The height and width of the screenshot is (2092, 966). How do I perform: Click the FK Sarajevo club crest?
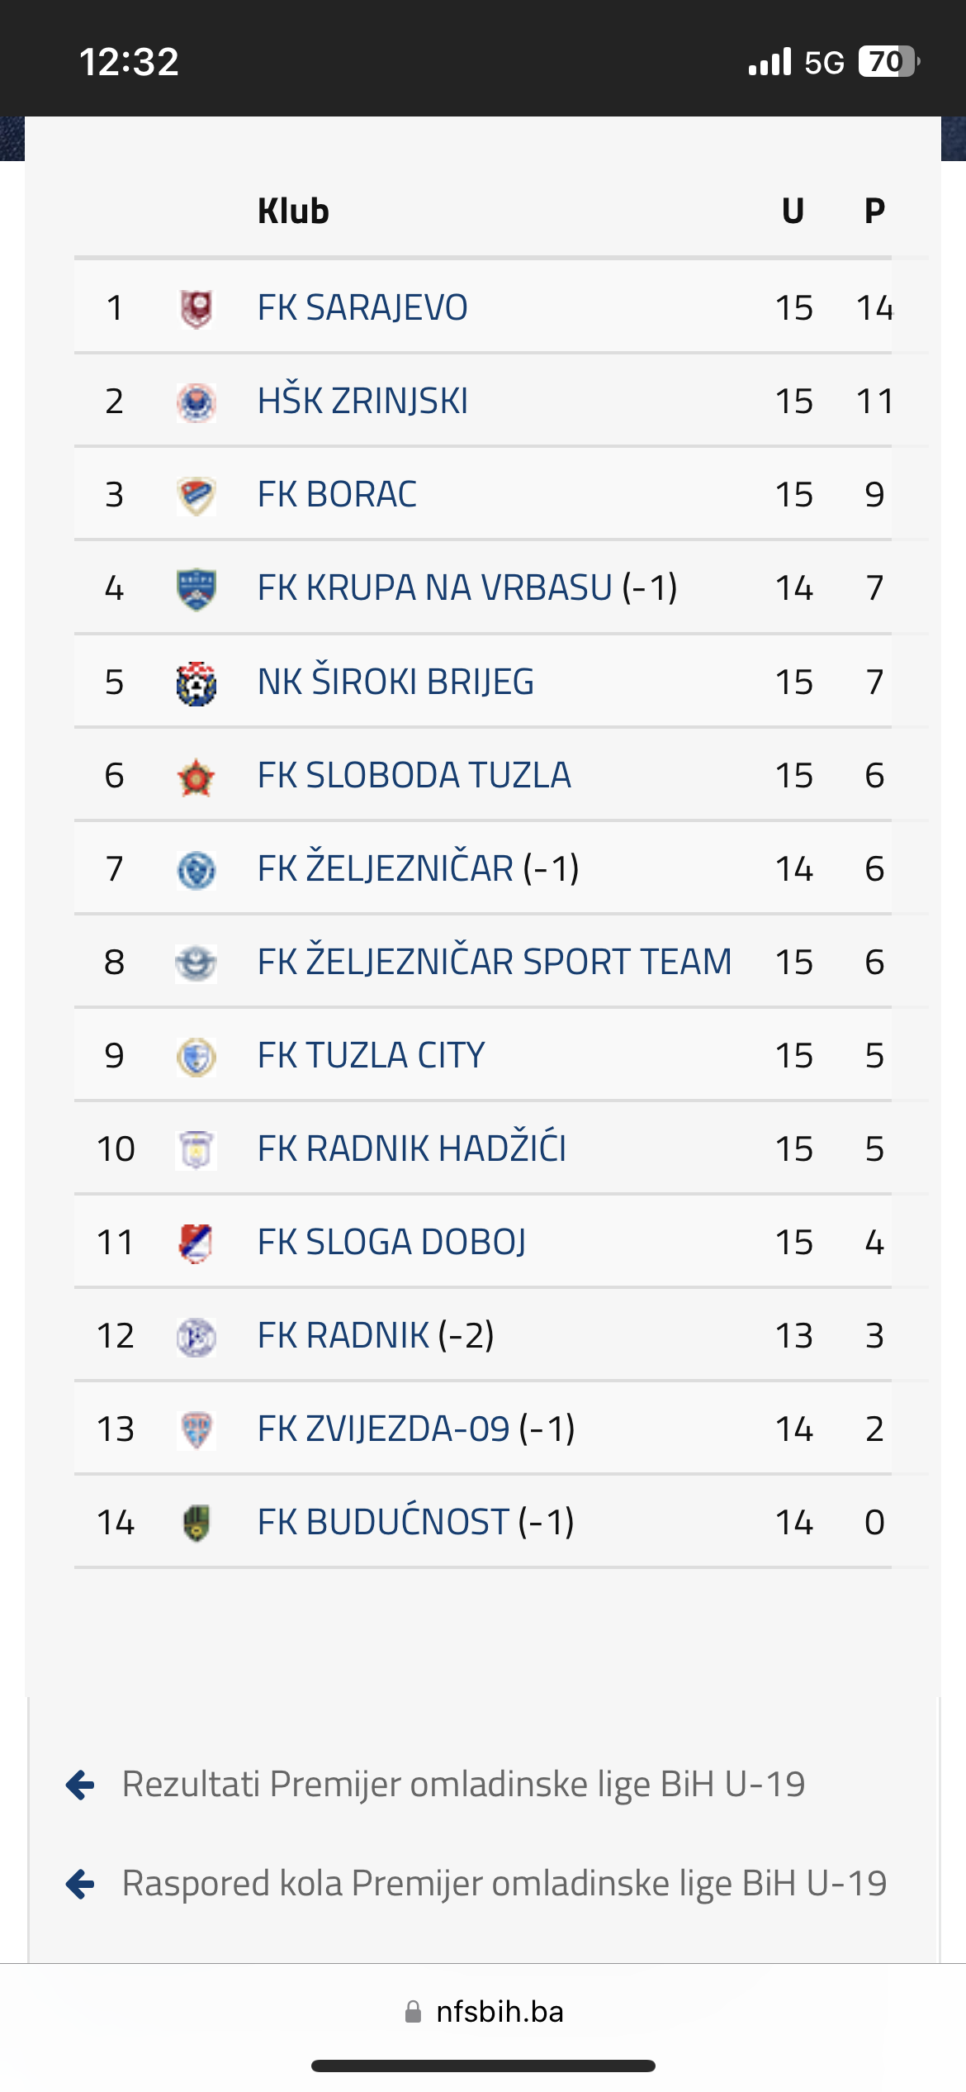point(197,309)
